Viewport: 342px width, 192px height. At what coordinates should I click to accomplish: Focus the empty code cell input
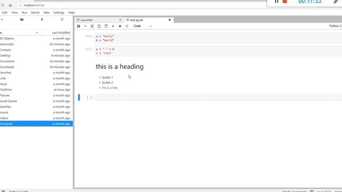click(218, 97)
